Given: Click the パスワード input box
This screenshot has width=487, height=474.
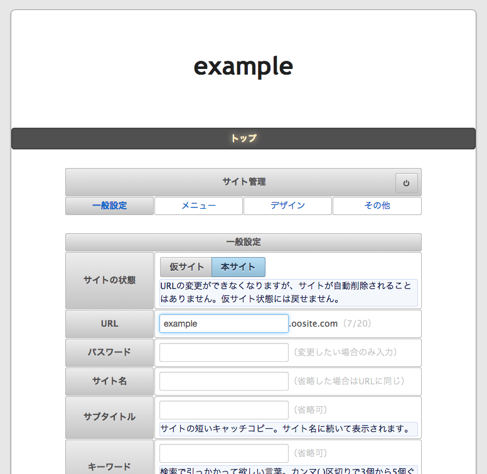Looking at the screenshot, I should tap(223, 352).
